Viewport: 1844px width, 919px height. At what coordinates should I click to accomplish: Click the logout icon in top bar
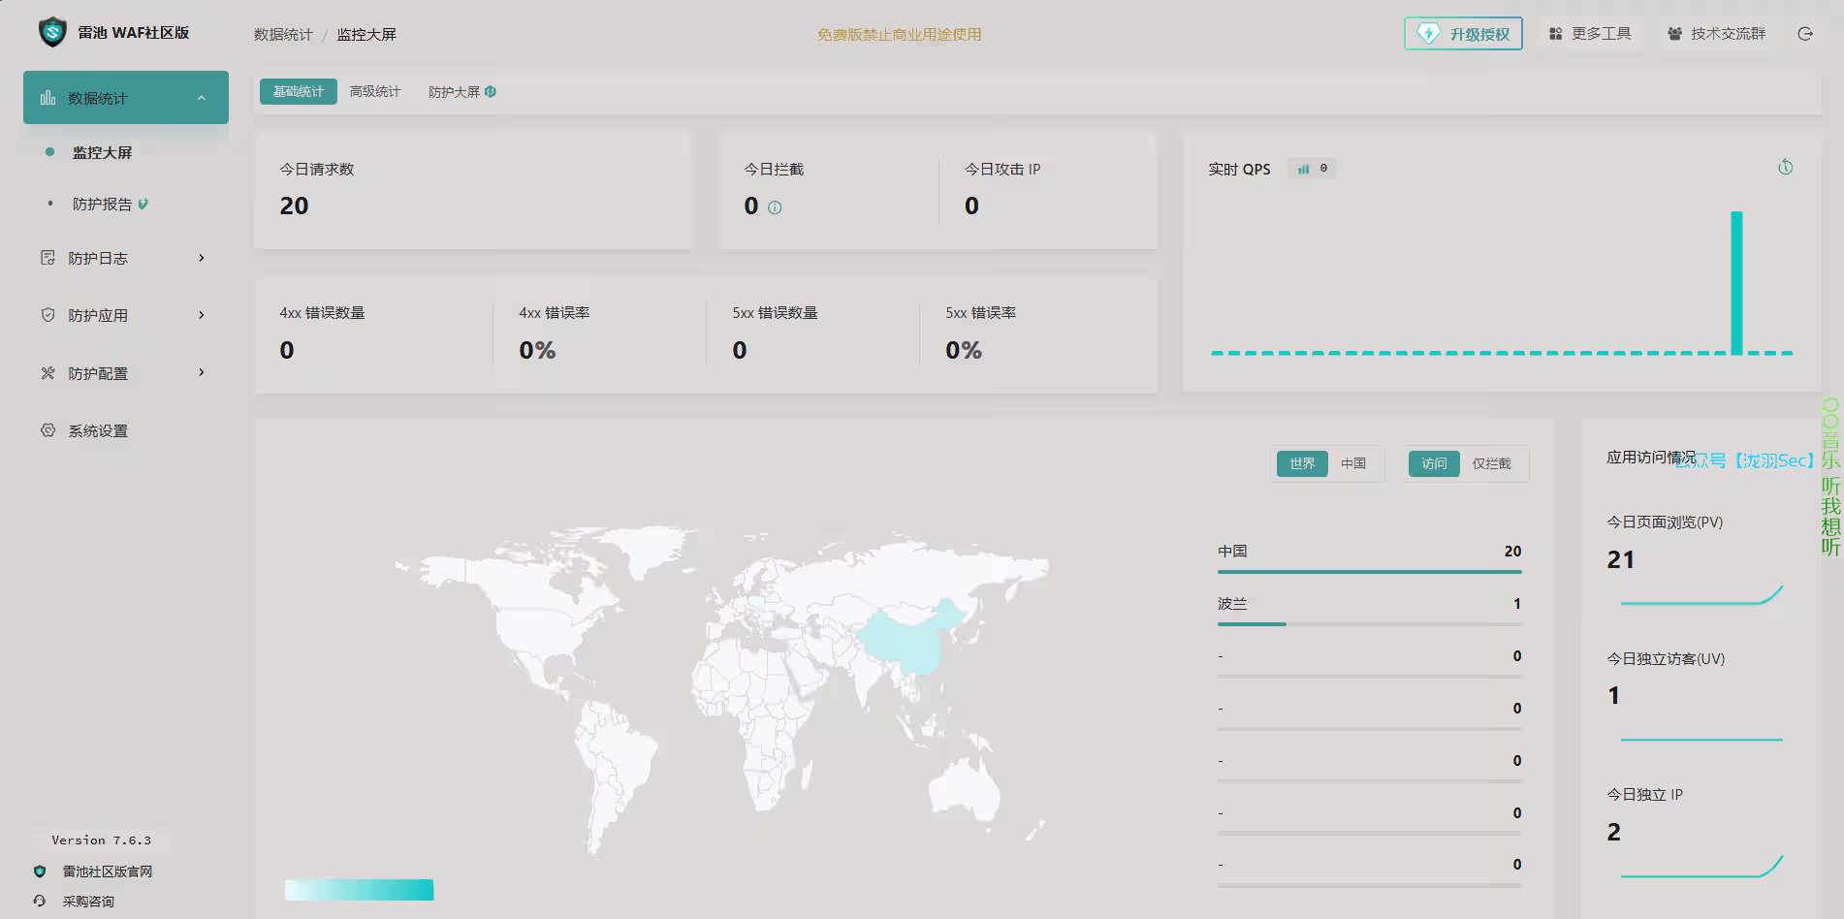coord(1804,34)
